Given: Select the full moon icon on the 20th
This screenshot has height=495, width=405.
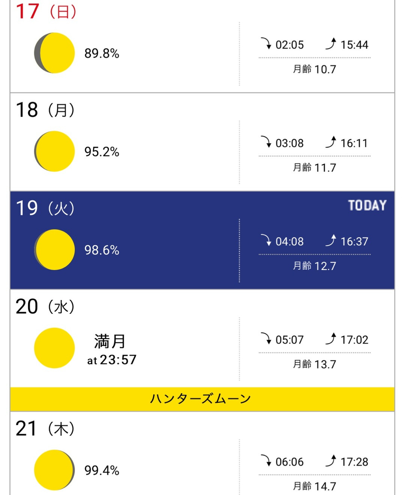Looking at the screenshot, I should click(x=54, y=348).
